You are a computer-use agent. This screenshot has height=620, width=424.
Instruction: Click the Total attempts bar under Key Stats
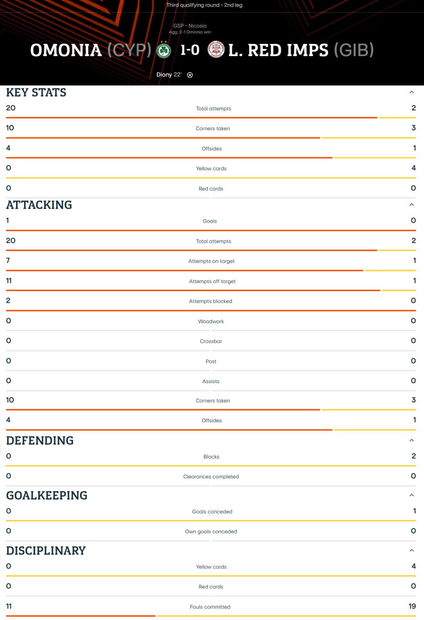pyautogui.click(x=211, y=118)
